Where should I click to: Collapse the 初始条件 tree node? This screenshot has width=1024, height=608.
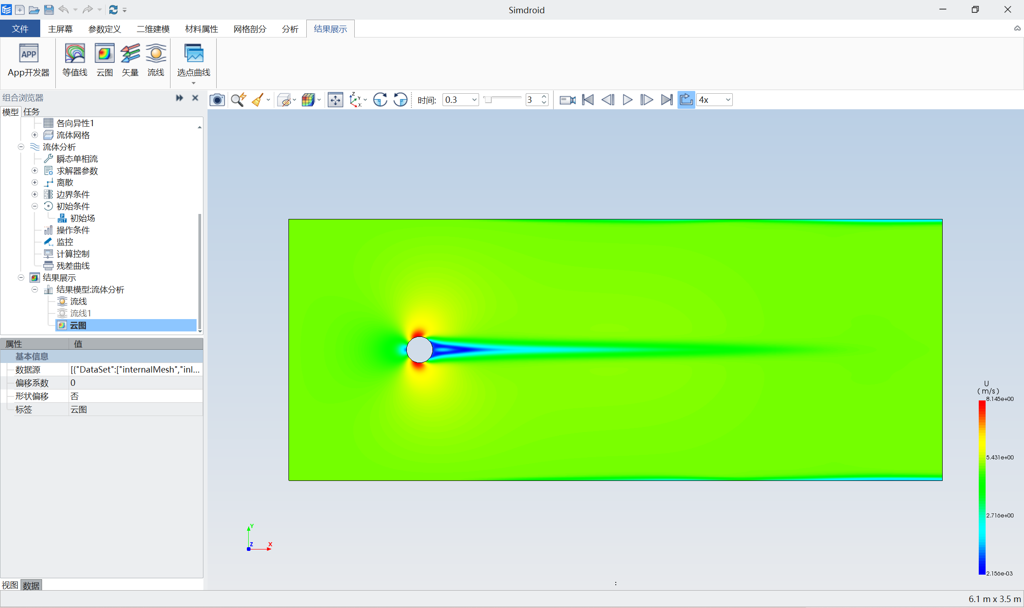point(35,206)
